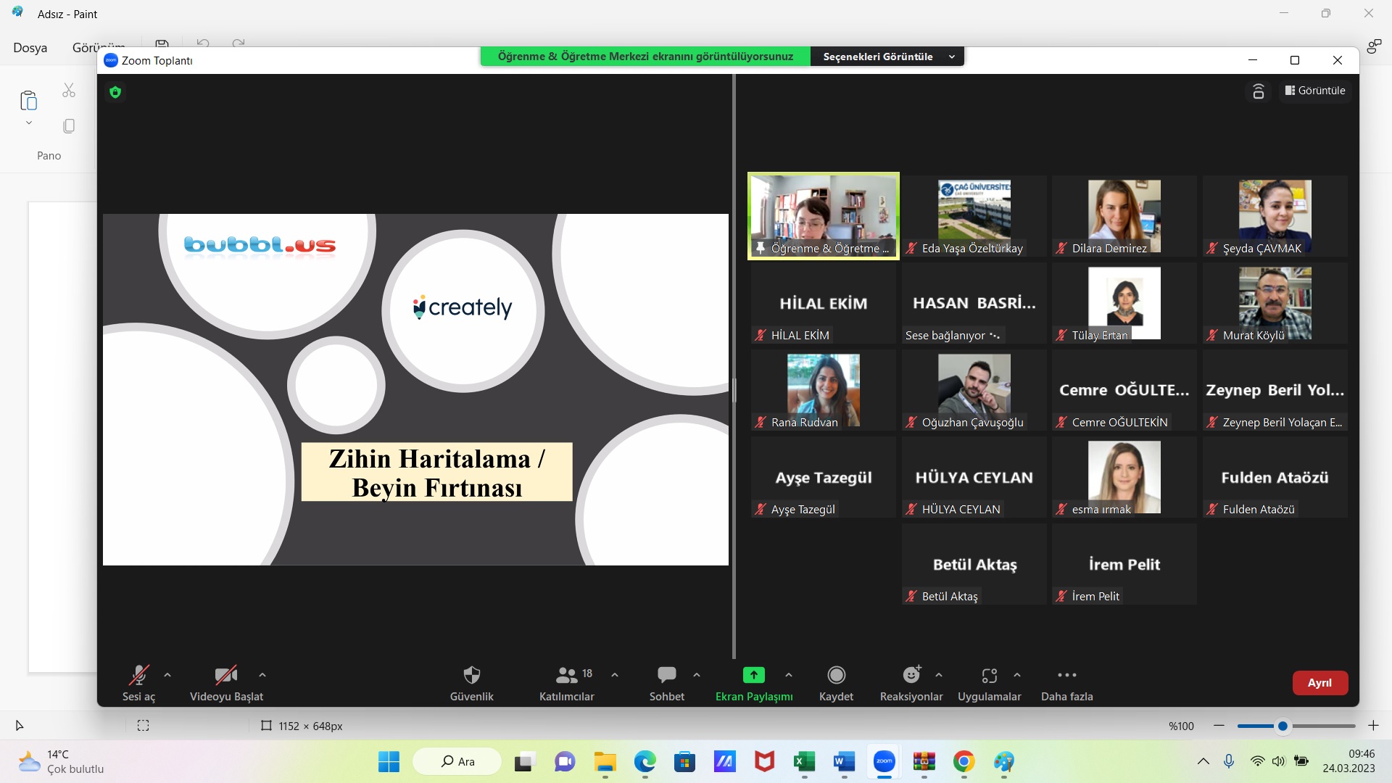Open Uygulamalar apps
Screen dimensions: 1392x783
click(x=989, y=683)
